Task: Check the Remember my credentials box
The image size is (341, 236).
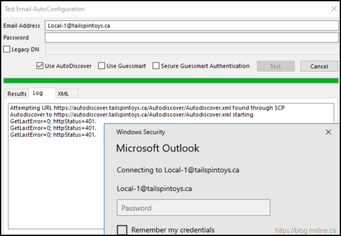Action: click(122, 230)
